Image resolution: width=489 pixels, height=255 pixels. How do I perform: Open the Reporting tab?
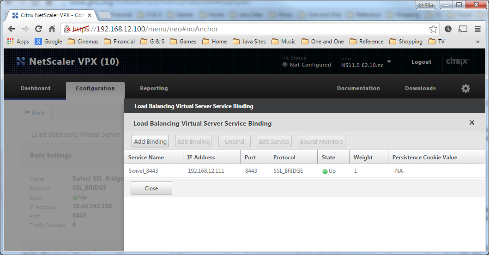pos(154,88)
